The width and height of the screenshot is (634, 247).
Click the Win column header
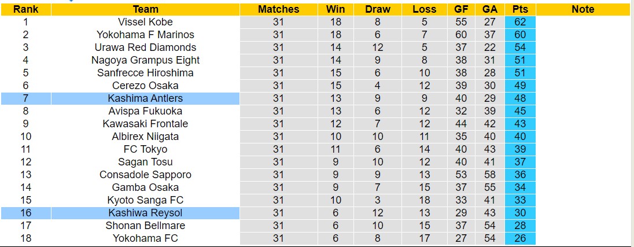pos(336,9)
